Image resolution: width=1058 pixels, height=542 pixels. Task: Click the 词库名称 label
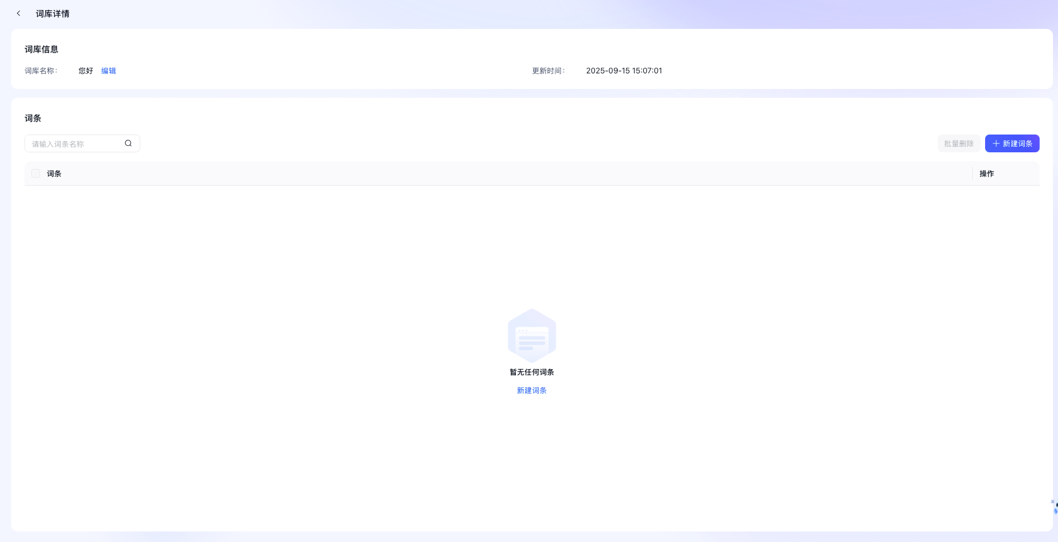40,71
